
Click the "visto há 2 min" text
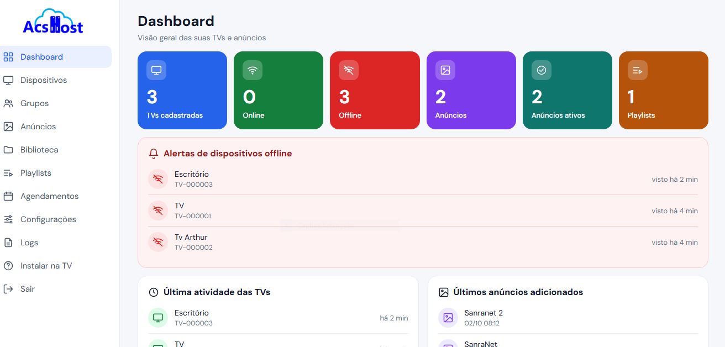point(675,180)
